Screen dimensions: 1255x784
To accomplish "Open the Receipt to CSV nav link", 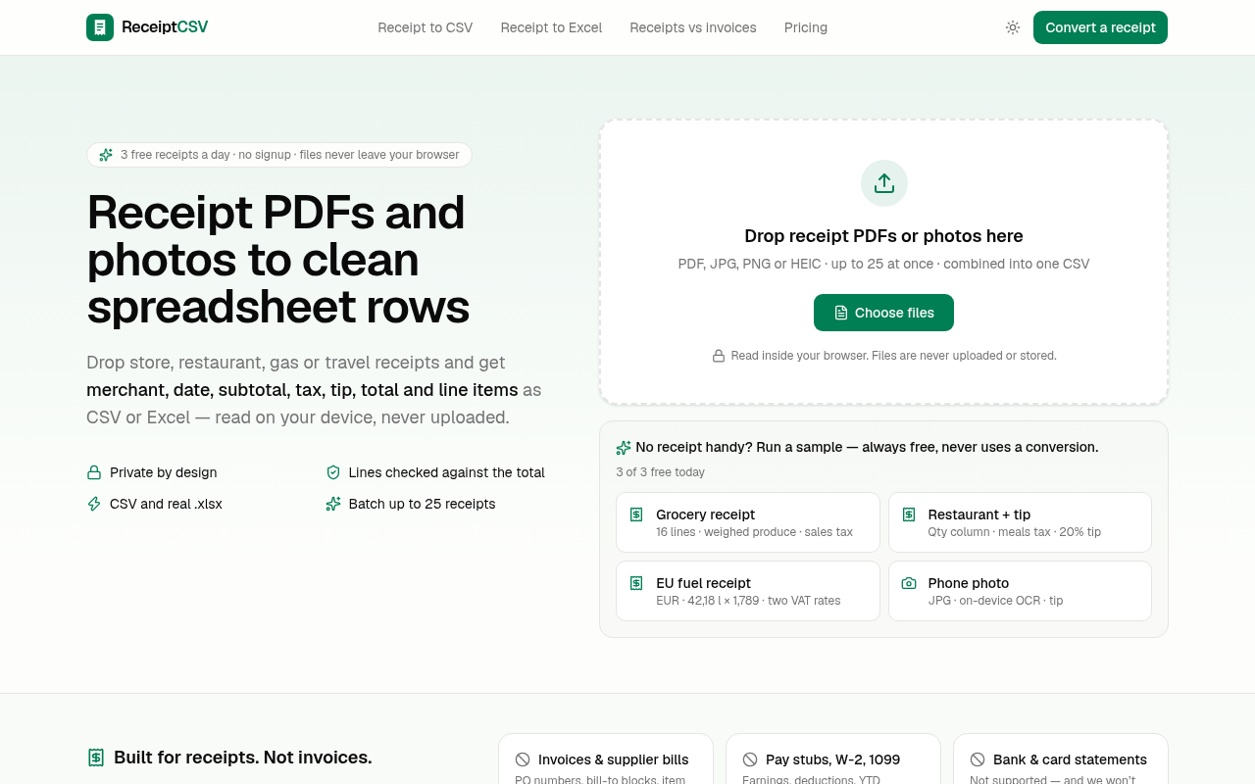I will pos(426,27).
